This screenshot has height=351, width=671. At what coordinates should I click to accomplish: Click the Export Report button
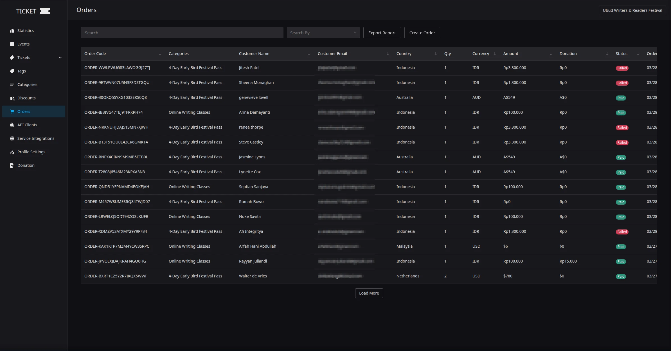click(x=382, y=33)
